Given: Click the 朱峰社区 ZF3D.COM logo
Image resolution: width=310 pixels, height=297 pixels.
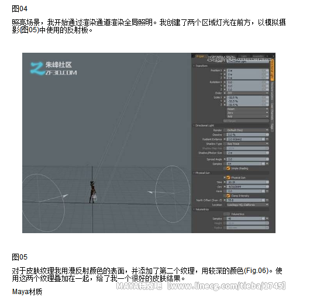Looking at the screenshot, I should [x=54, y=69].
